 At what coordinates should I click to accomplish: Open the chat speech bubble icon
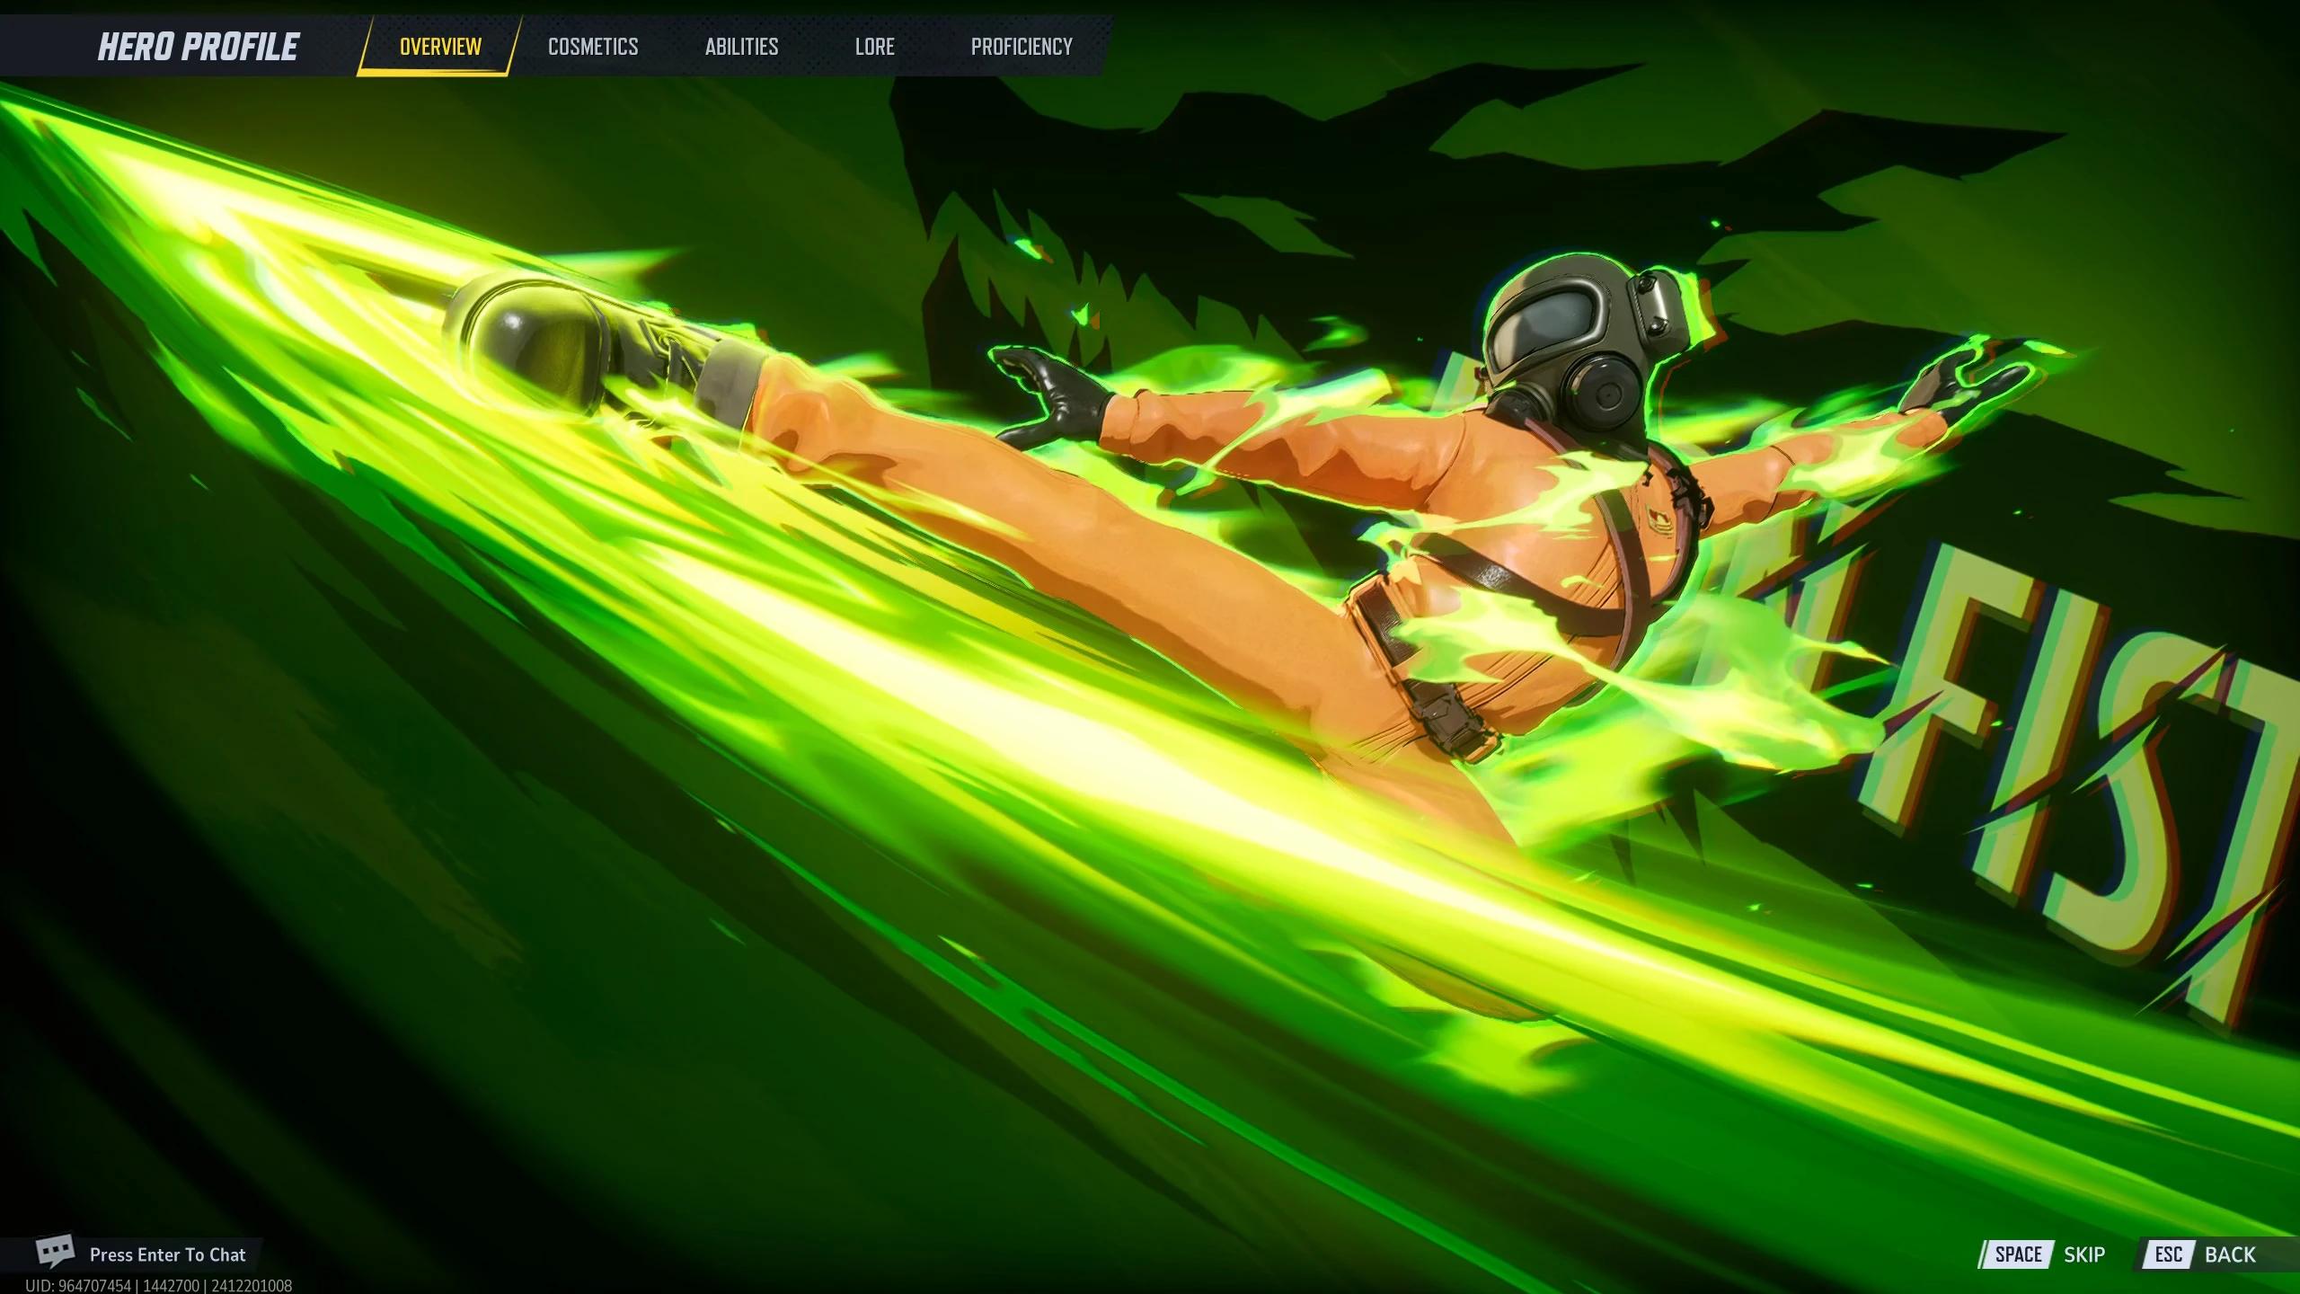tap(54, 1251)
